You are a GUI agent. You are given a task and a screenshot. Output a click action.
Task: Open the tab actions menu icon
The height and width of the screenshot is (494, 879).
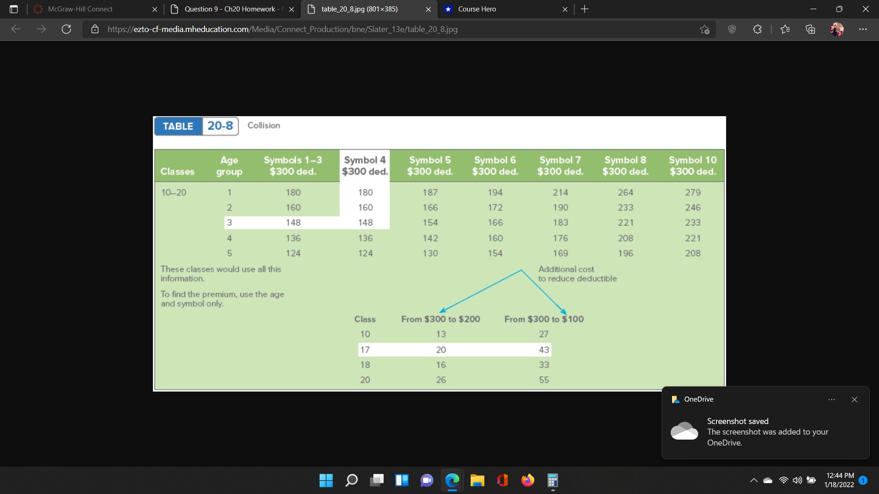pos(14,9)
